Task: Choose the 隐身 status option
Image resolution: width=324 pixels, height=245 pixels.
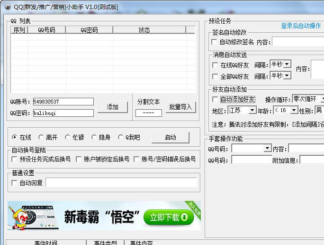Action: [94, 138]
